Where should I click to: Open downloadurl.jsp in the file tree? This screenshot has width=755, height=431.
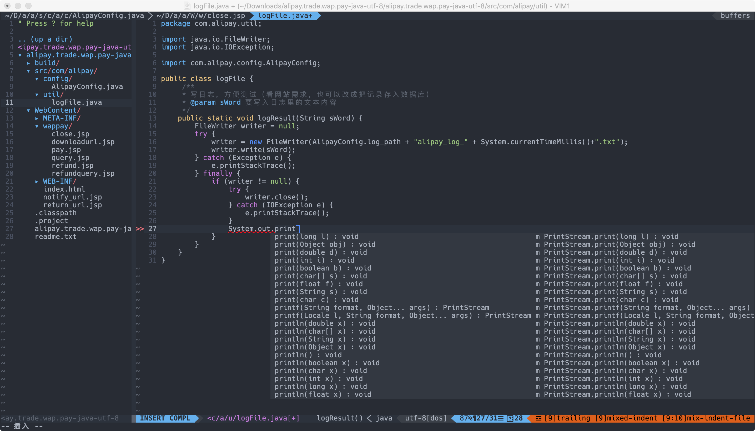click(83, 142)
